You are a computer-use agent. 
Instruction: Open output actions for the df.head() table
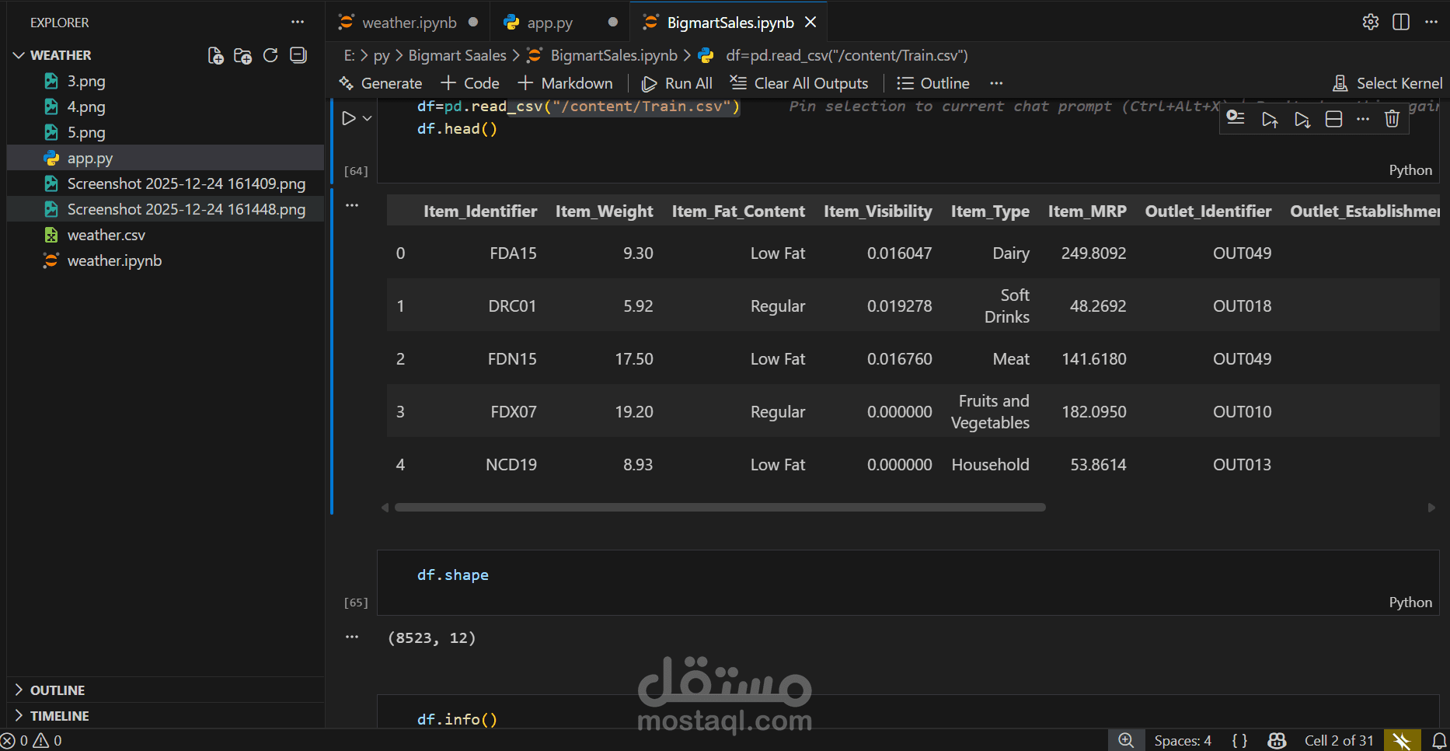coord(352,205)
